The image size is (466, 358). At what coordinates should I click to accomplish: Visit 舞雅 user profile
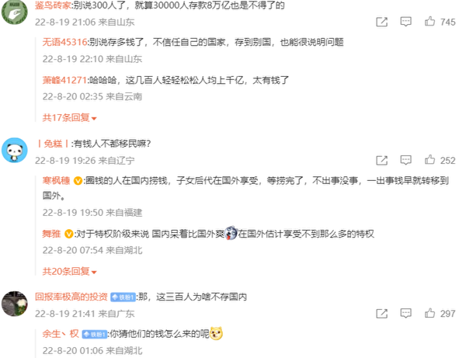(51, 234)
